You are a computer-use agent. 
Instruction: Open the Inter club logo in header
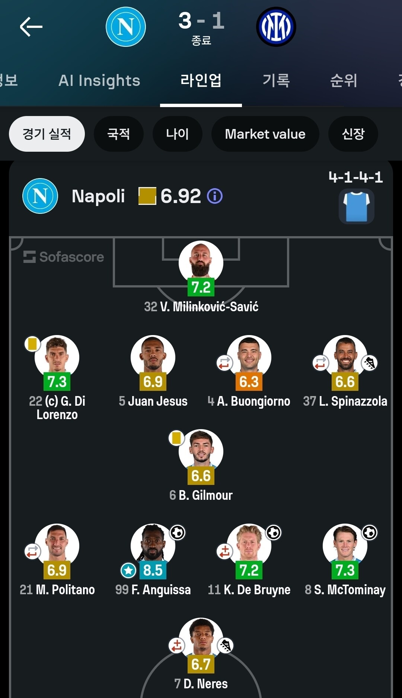point(276,27)
